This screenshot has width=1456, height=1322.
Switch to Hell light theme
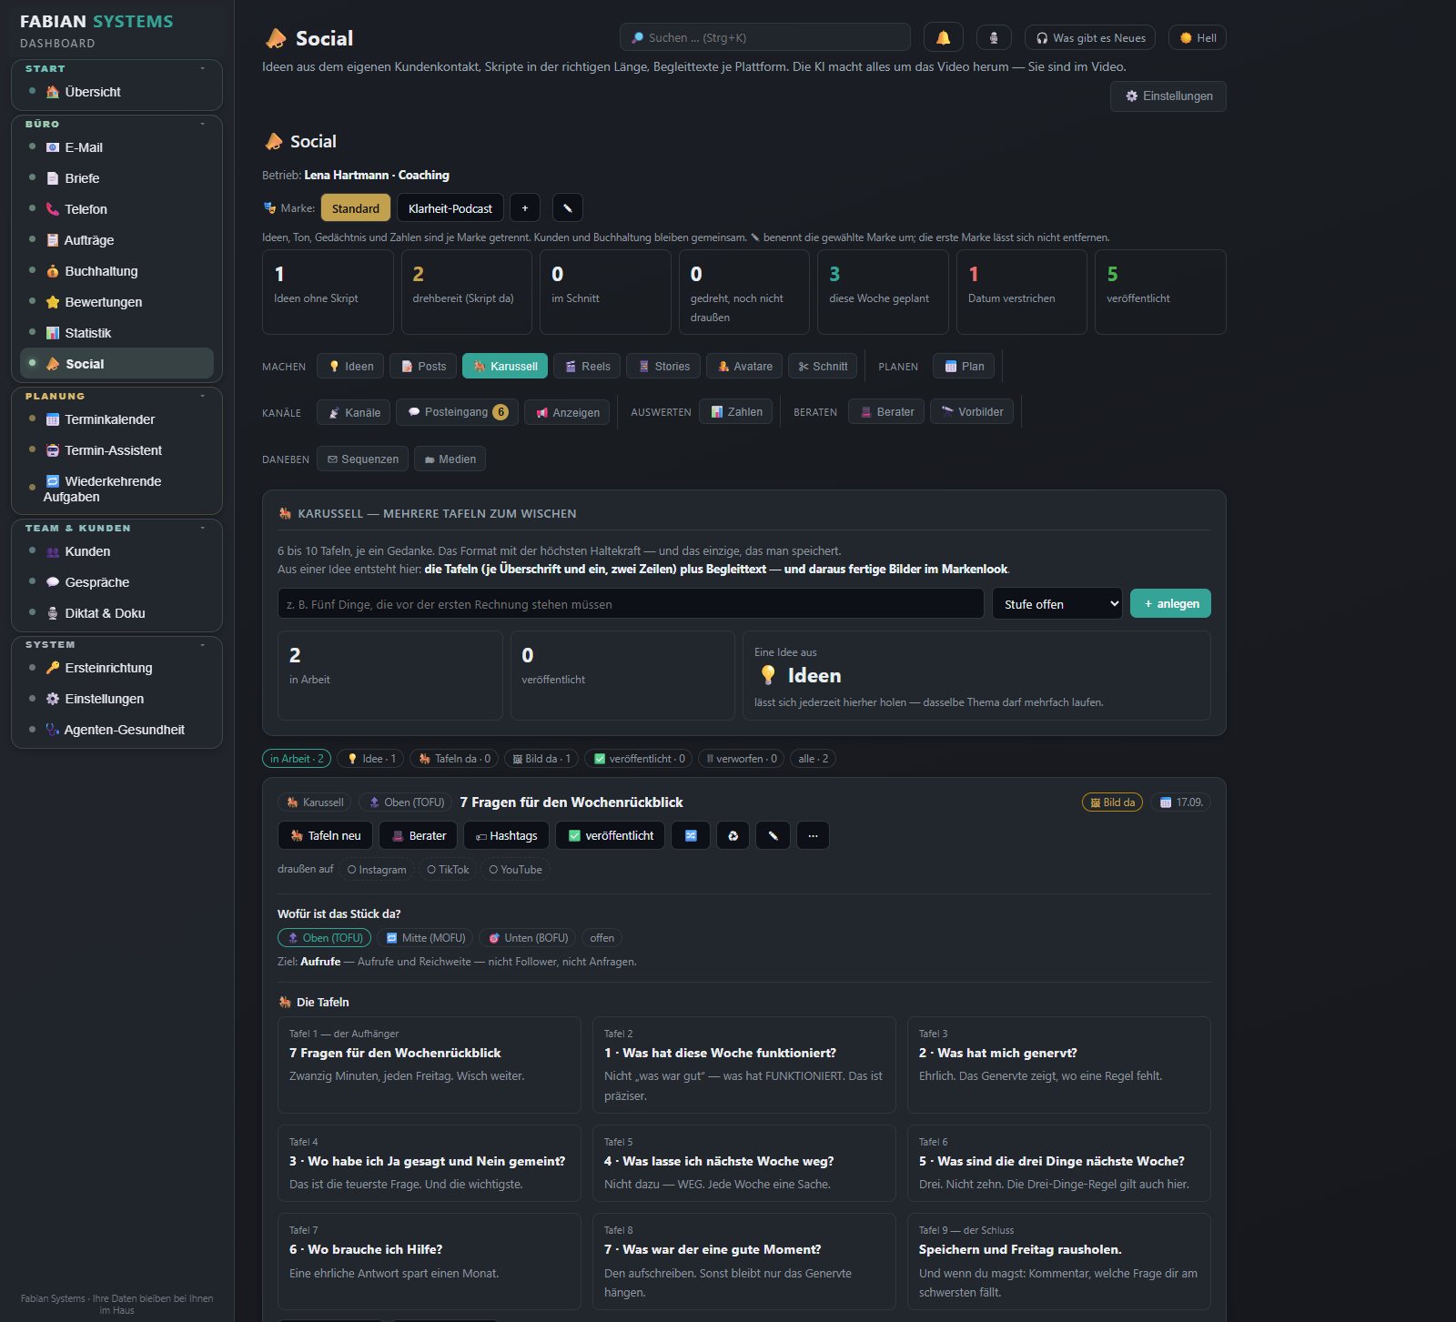tap(1198, 37)
